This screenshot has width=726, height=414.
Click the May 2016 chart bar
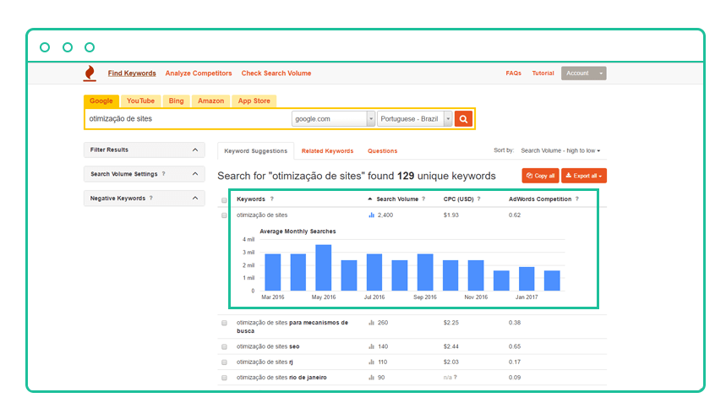(x=324, y=268)
